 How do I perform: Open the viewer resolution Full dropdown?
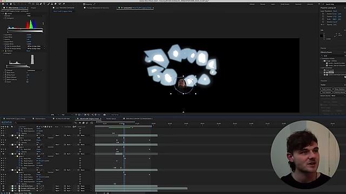coord(67,115)
